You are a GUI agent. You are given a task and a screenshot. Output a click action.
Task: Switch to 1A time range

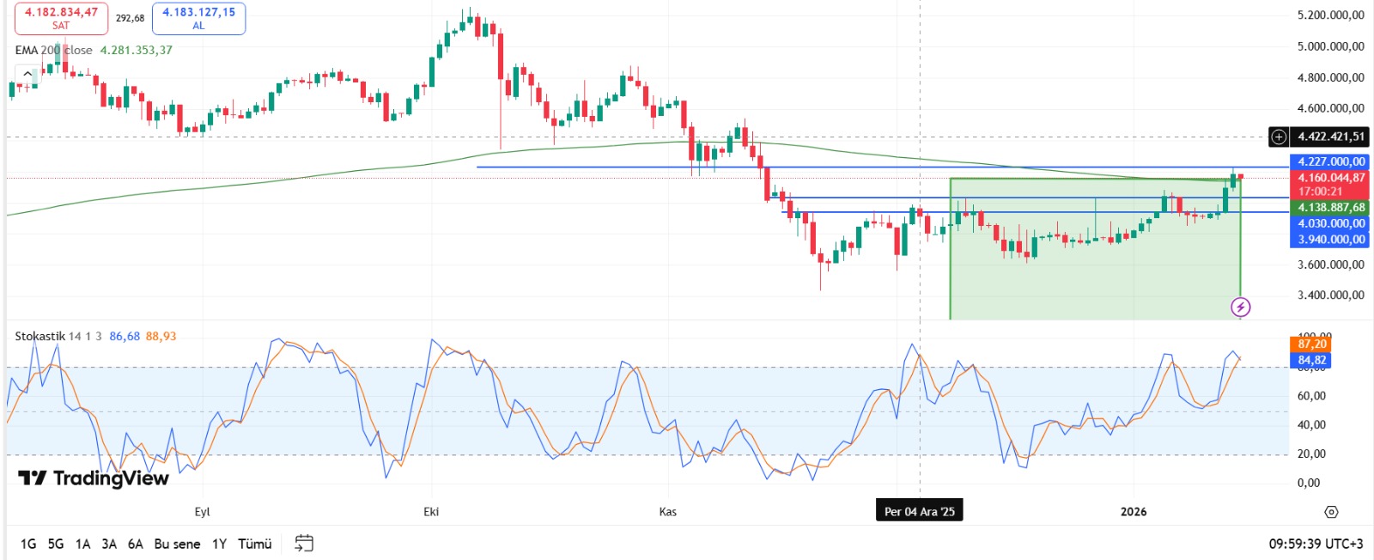point(82,544)
